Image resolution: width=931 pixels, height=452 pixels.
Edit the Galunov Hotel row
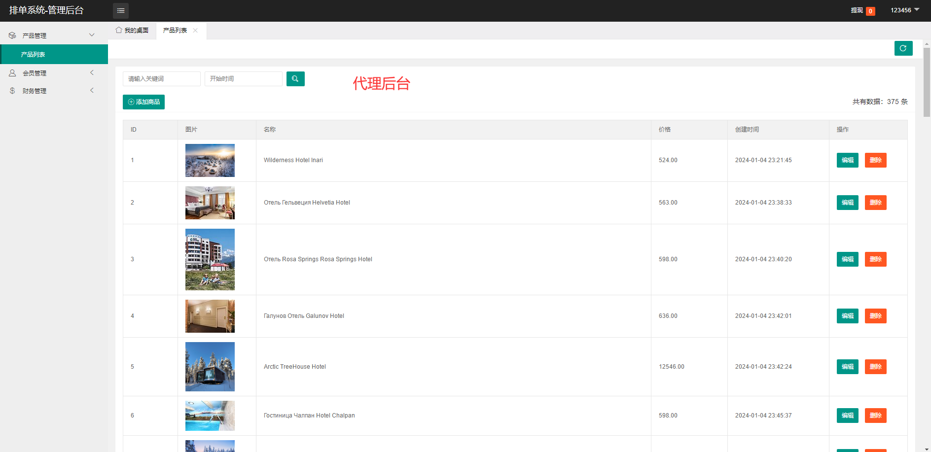848,316
